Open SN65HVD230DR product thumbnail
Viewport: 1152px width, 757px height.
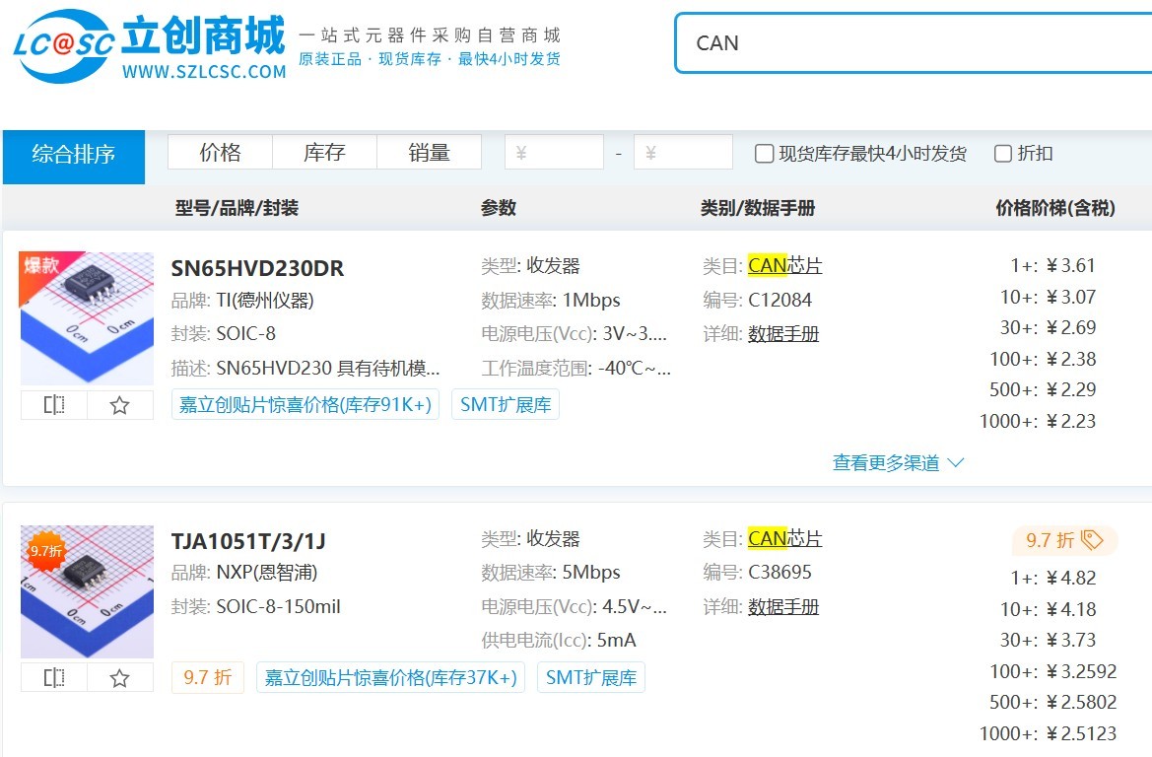tap(87, 318)
